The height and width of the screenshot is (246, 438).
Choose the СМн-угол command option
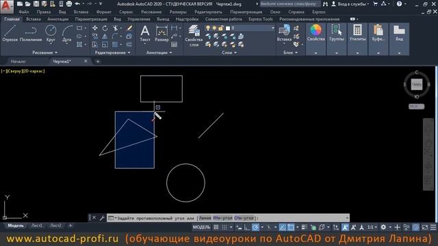[x=244, y=218]
